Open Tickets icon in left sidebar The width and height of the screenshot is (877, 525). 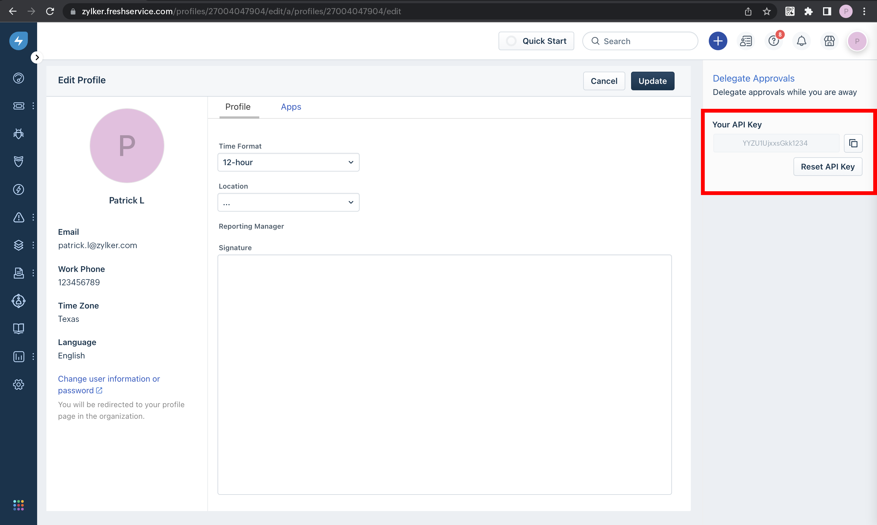click(x=18, y=106)
